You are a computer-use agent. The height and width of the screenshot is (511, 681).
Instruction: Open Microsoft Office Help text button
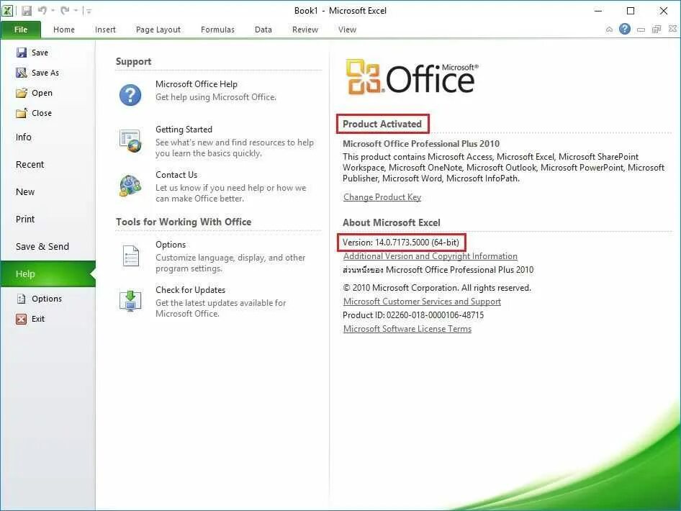pyautogui.click(x=197, y=84)
